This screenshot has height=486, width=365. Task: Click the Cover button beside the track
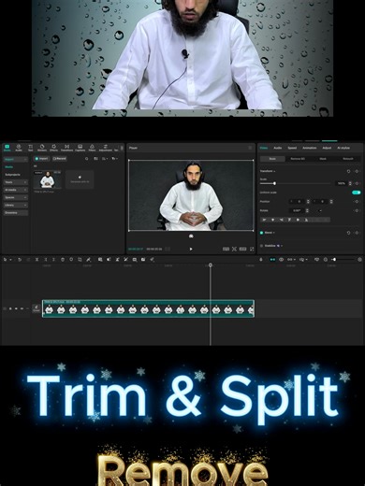pos(36,308)
